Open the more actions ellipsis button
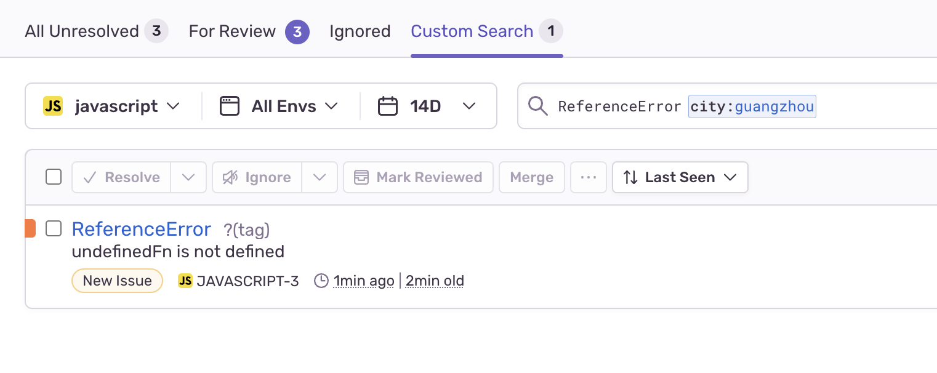The height and width of the screenshot is (373, 937). click(589, 177)
